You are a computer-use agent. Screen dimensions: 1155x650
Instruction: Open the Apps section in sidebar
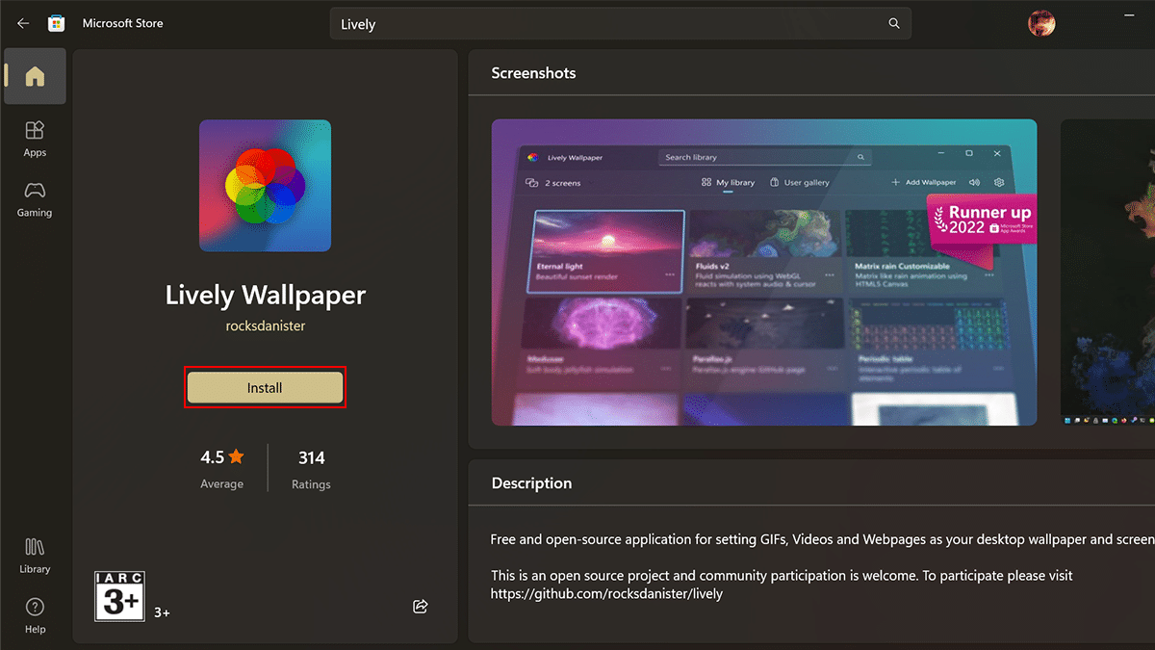point(35,139)
